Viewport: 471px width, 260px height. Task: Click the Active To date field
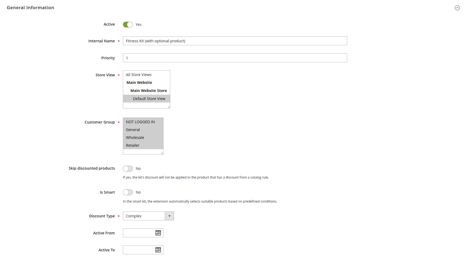point(138,250)
